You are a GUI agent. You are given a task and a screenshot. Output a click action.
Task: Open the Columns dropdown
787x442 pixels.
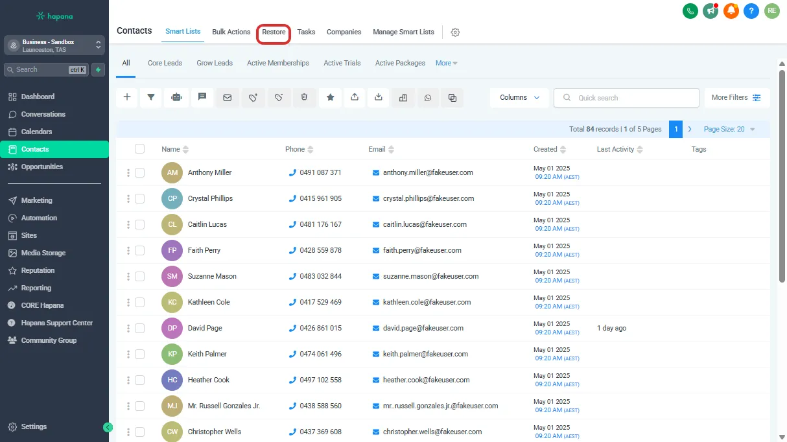point(519,97)
